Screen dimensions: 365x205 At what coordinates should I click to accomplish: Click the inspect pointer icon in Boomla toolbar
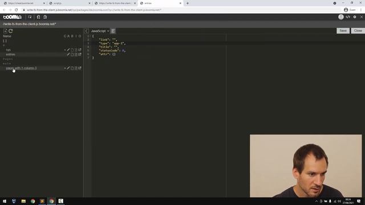tap(30, 17)
